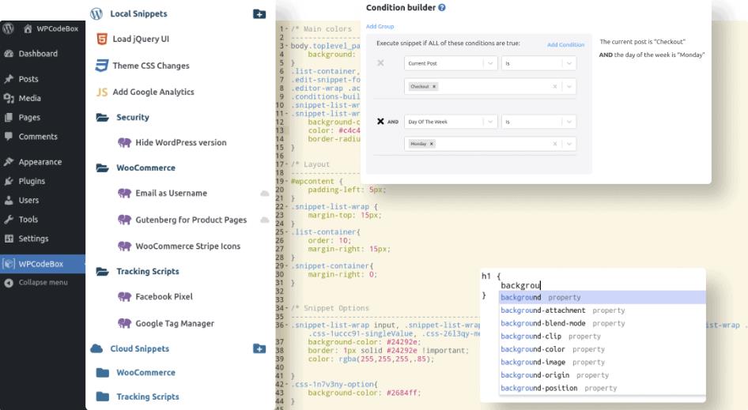
Task: Go to Posts menu item
Action: pyautogui.click(x=28, y=79)
